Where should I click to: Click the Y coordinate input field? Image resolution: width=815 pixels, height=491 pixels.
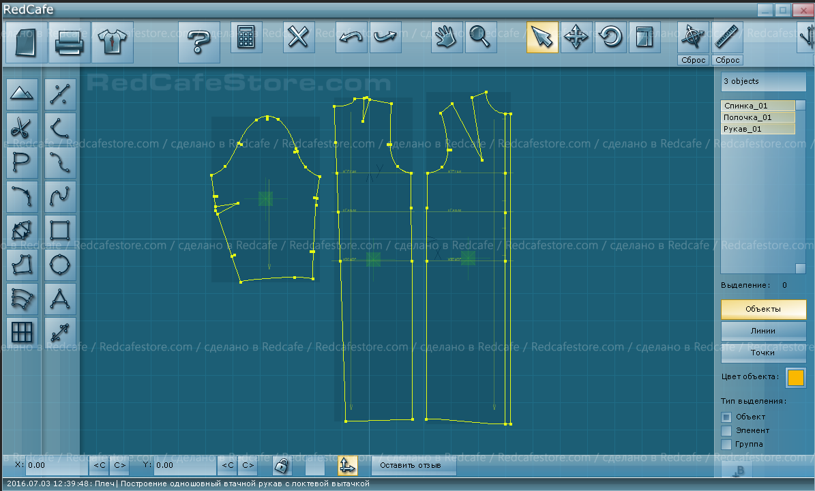coord(186,465)
